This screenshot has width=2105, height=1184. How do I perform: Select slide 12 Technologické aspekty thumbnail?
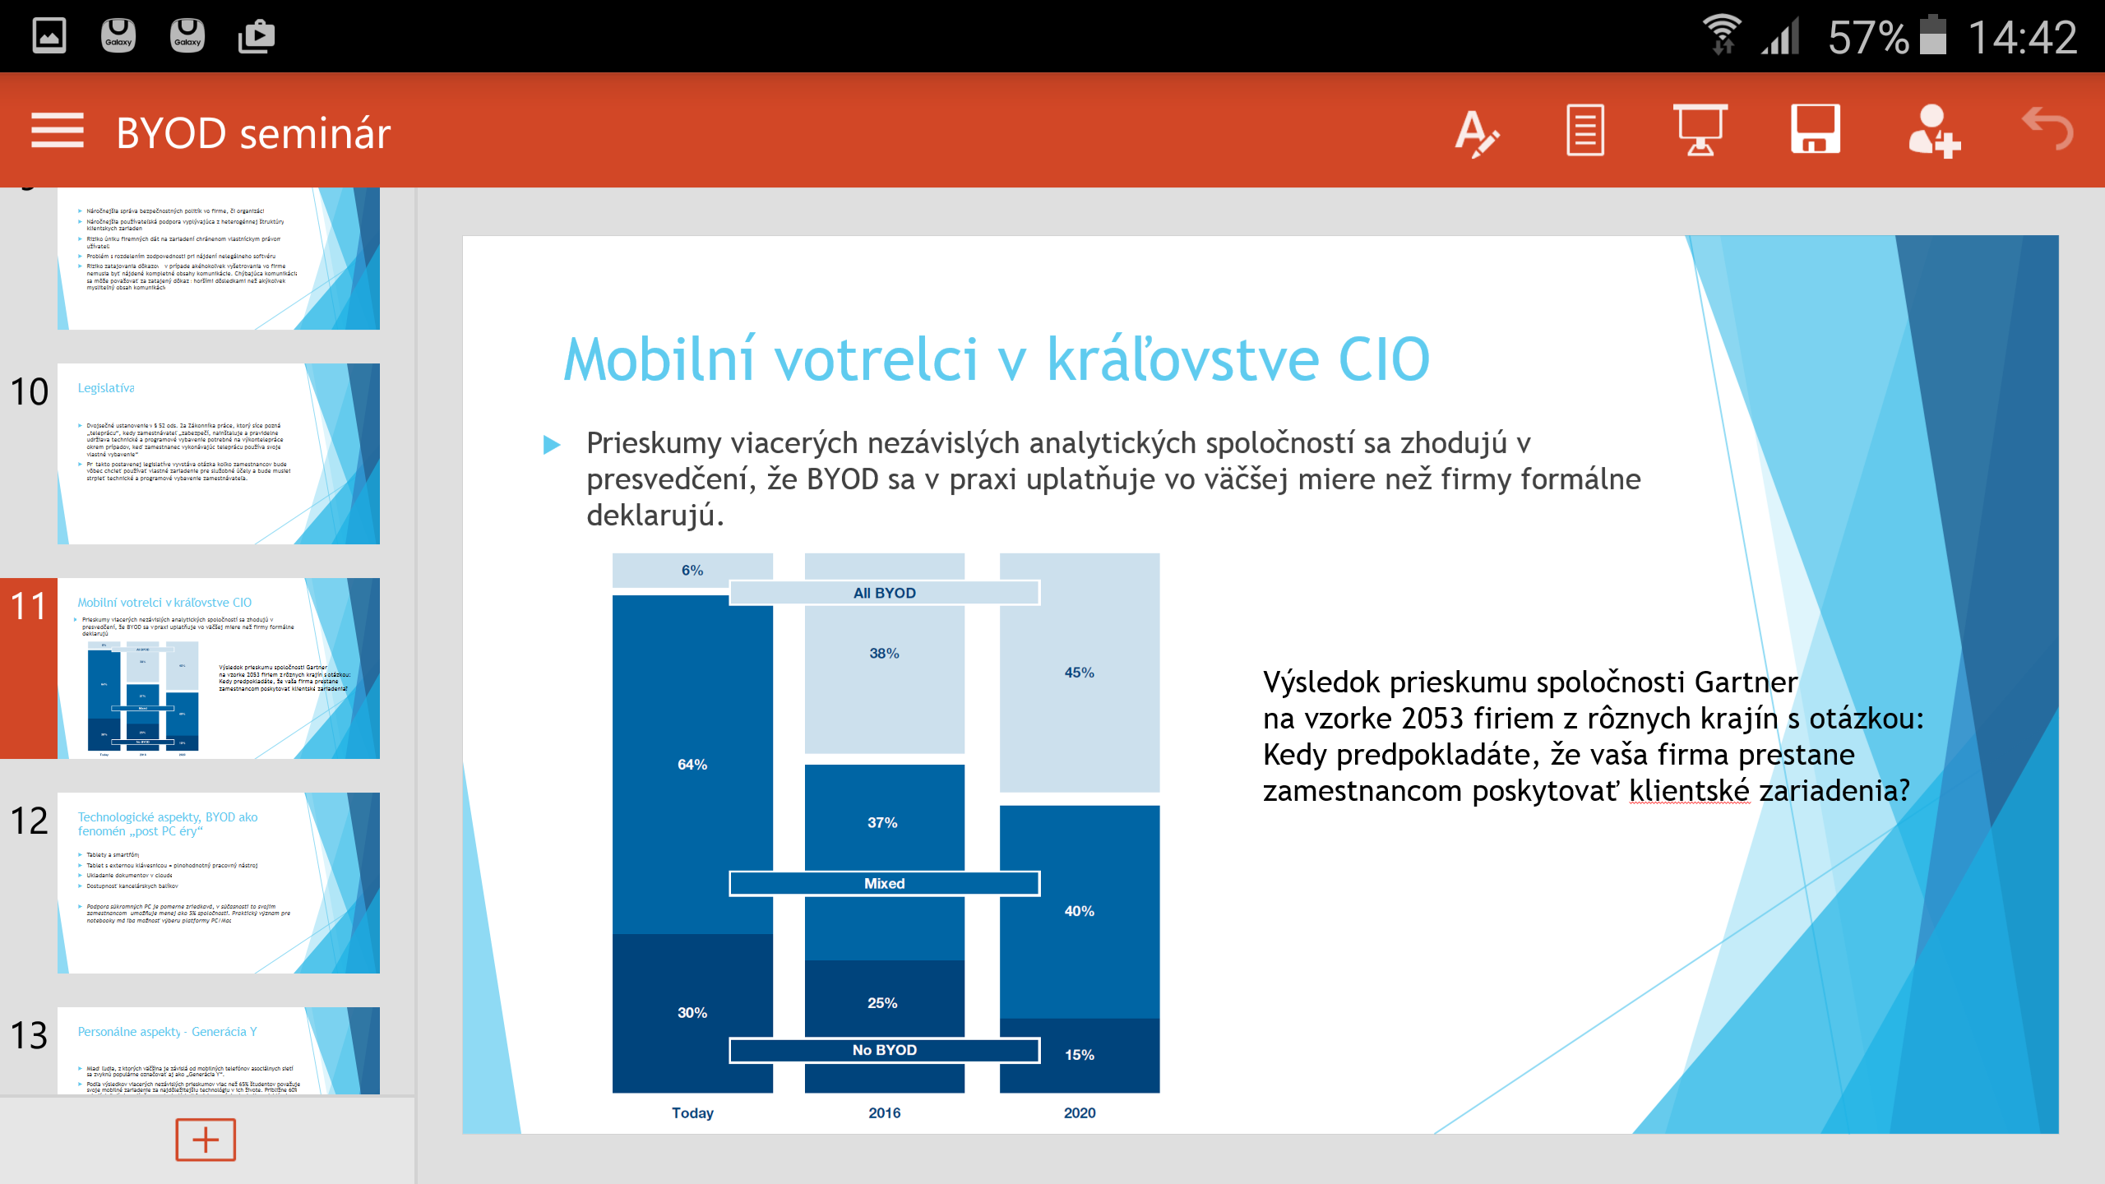tap(218, 883)
